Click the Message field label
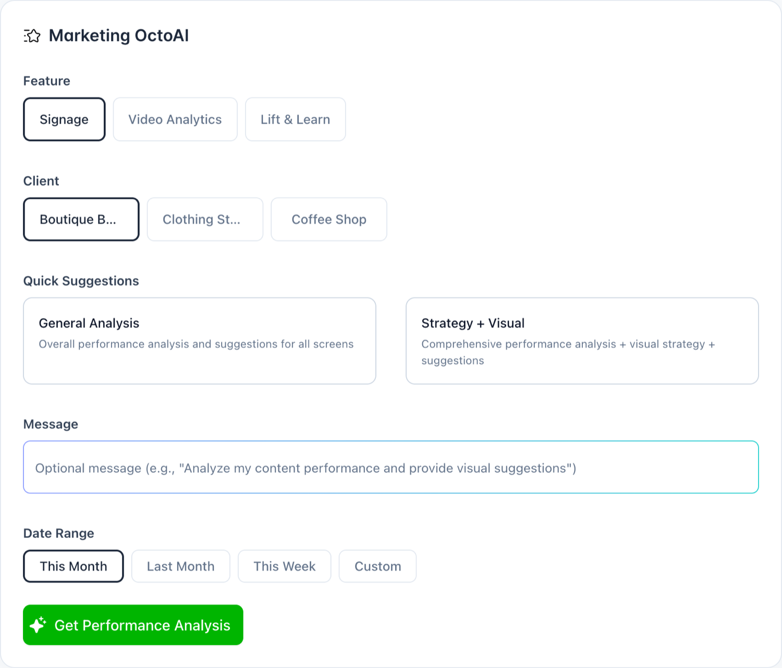This screenshot has height=668, width=782. (51, 424)
